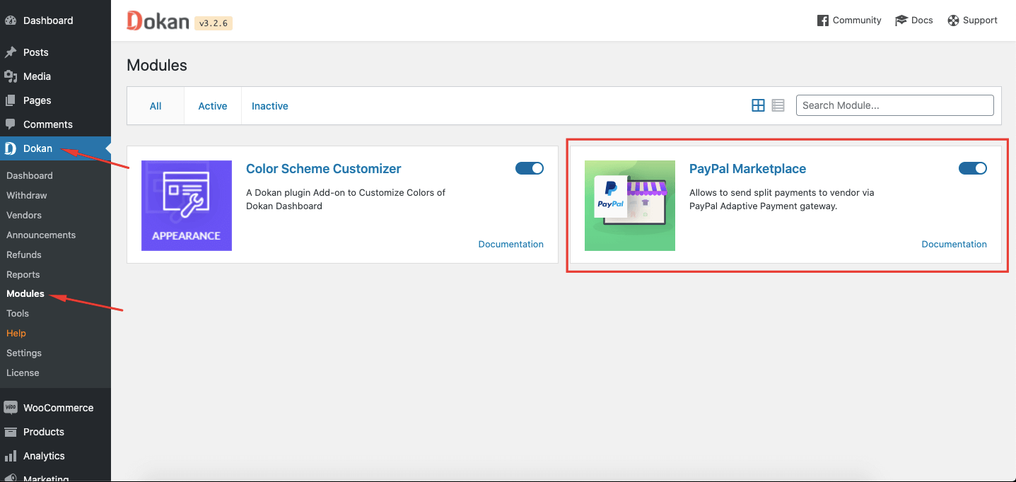Viewport: 1016px width, 482px height.
Task: Click the Modules page heading
Action: 157,66
